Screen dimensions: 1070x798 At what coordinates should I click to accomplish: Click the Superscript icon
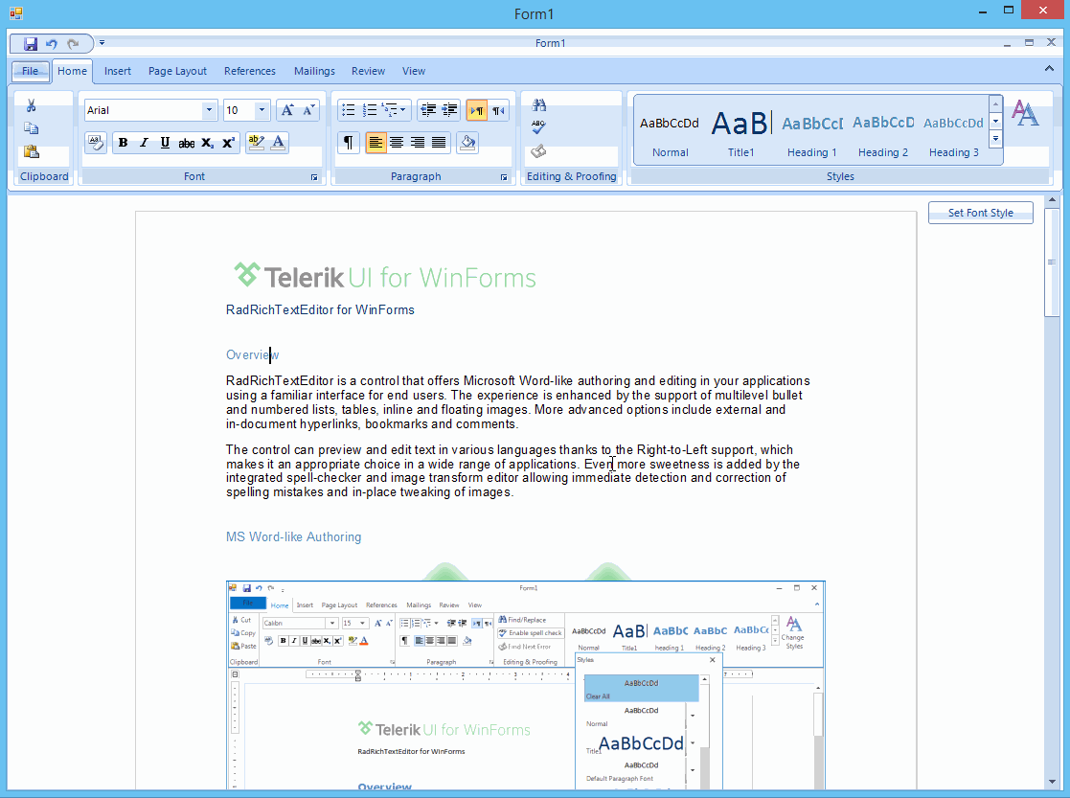tap(229, 143)
